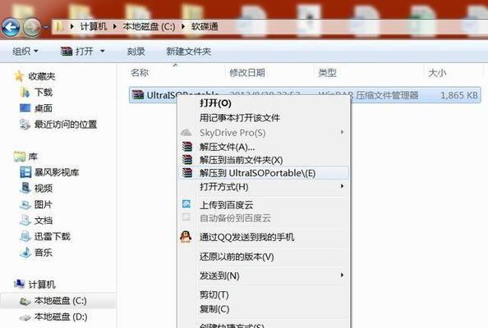Expand the 发送到(N) submenu arrow
The width and height of the screenshot is (488, 328).
[x=342, y=276]
